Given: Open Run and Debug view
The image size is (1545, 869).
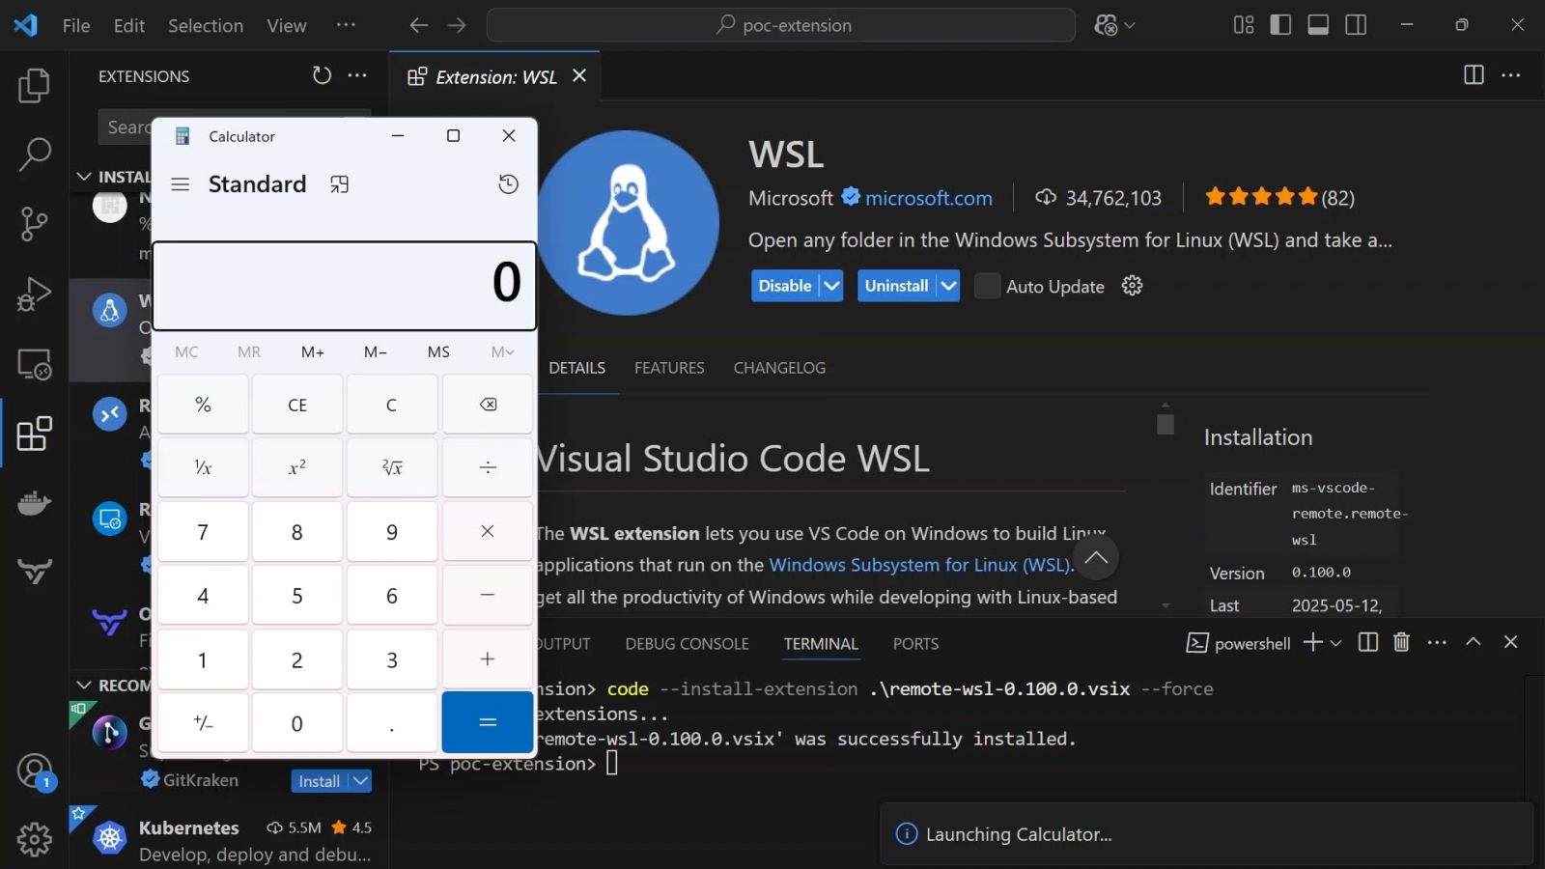Looking at the screenshot, I should [x=34, y=294].
